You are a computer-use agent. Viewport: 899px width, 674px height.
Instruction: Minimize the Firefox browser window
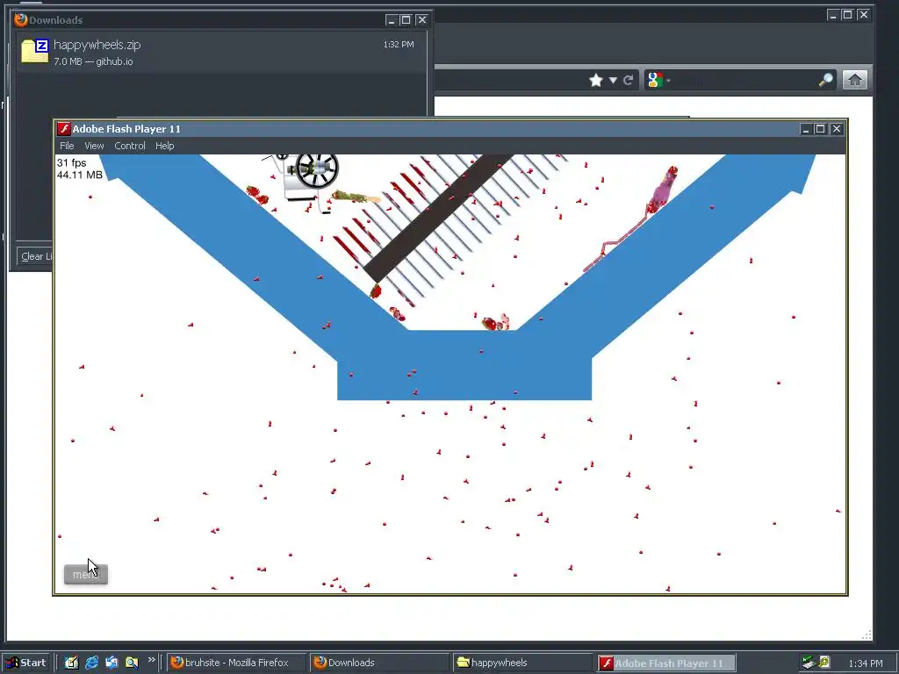tap(833, 15)
